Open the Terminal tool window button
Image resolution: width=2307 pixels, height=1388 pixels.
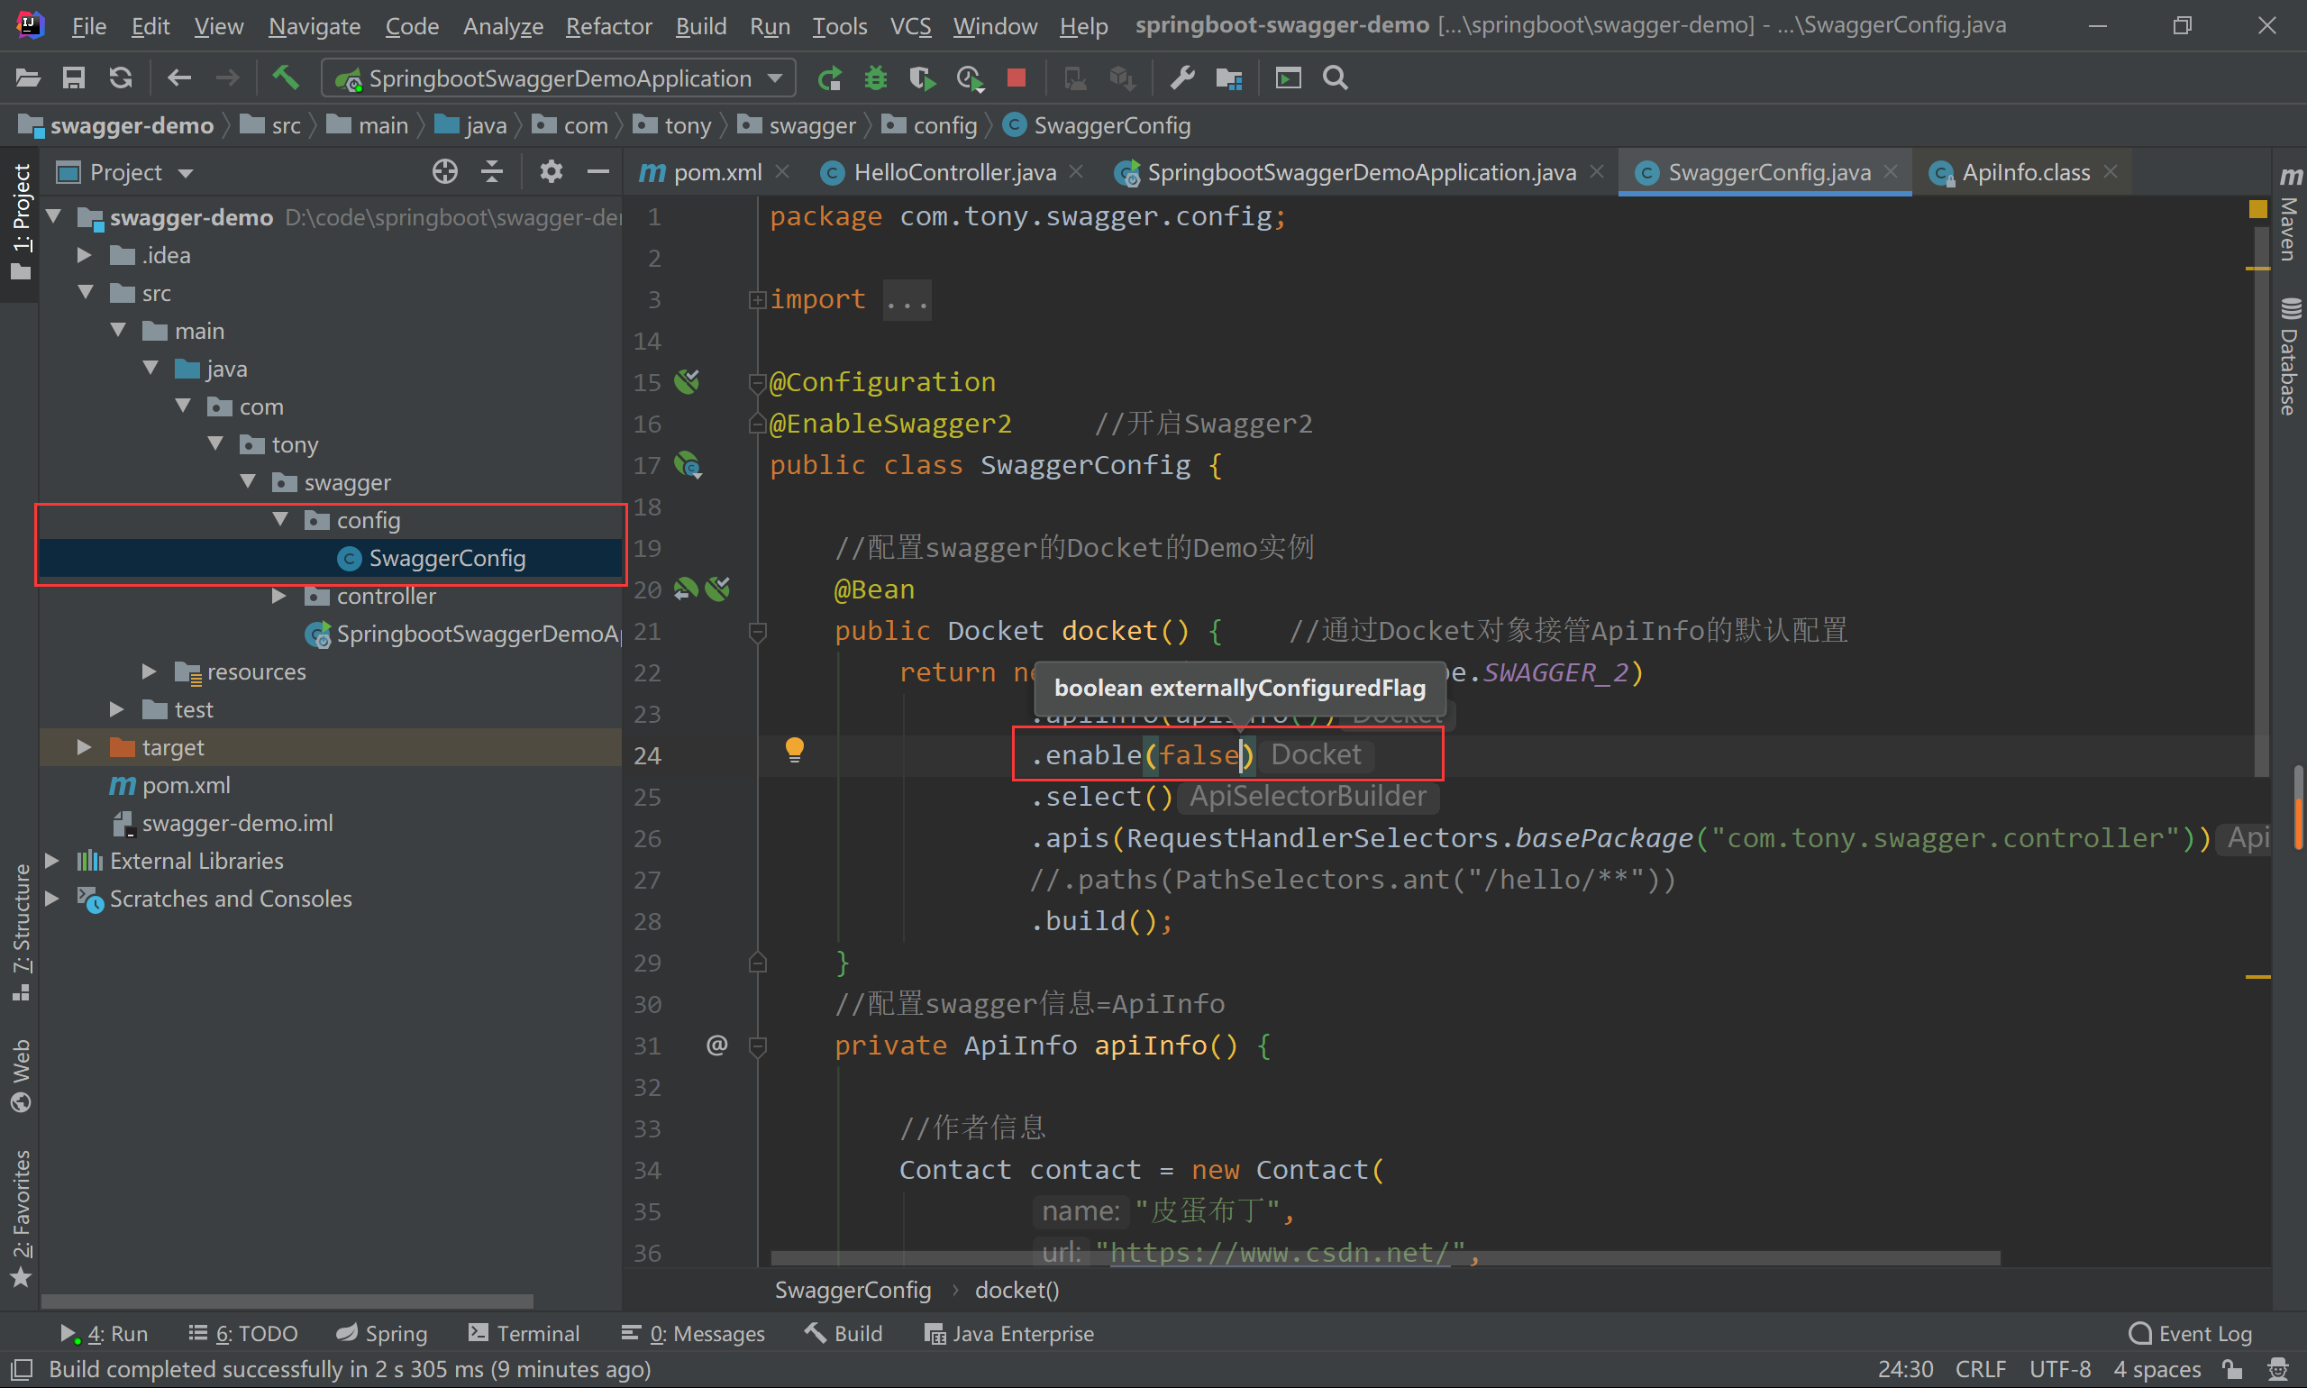pos(524,1333)
